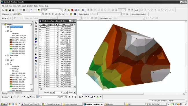This screenshot has height=106, width=188.
Task: Open ArcToolbox red toolbox icon
Action: (x=72, y=10)
